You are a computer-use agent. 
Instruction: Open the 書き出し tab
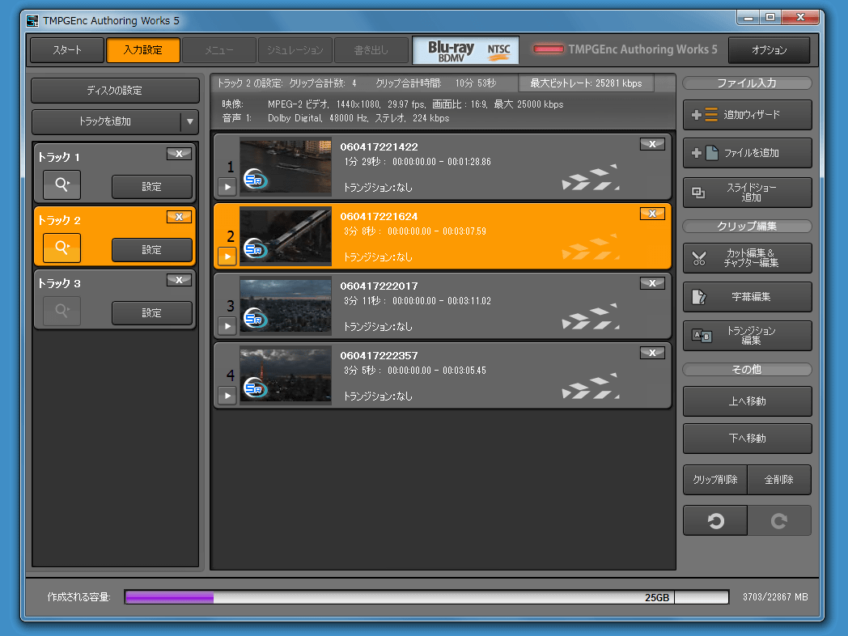pyautogui.click(x=371, y=50)
